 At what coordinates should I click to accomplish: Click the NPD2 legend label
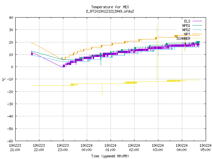tap(186, 30)
